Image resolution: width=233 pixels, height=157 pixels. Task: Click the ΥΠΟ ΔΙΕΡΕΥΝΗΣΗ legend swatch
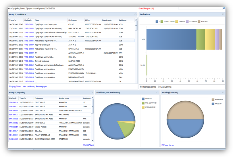pyautogui.click(x=143, y=103)
